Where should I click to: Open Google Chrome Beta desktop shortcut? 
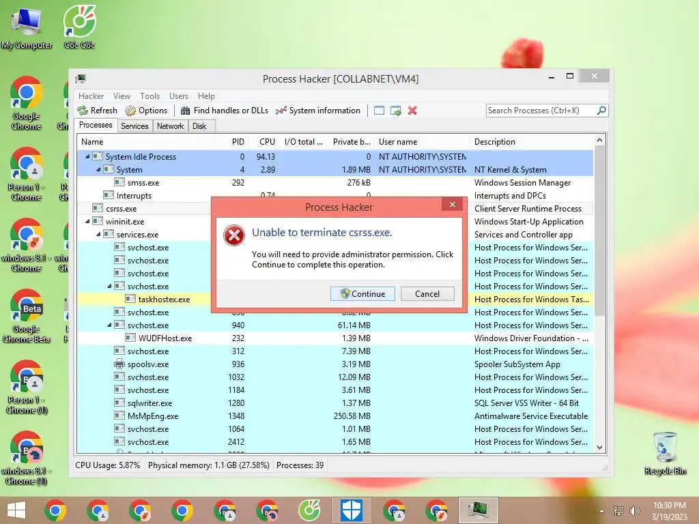[27, 317]
